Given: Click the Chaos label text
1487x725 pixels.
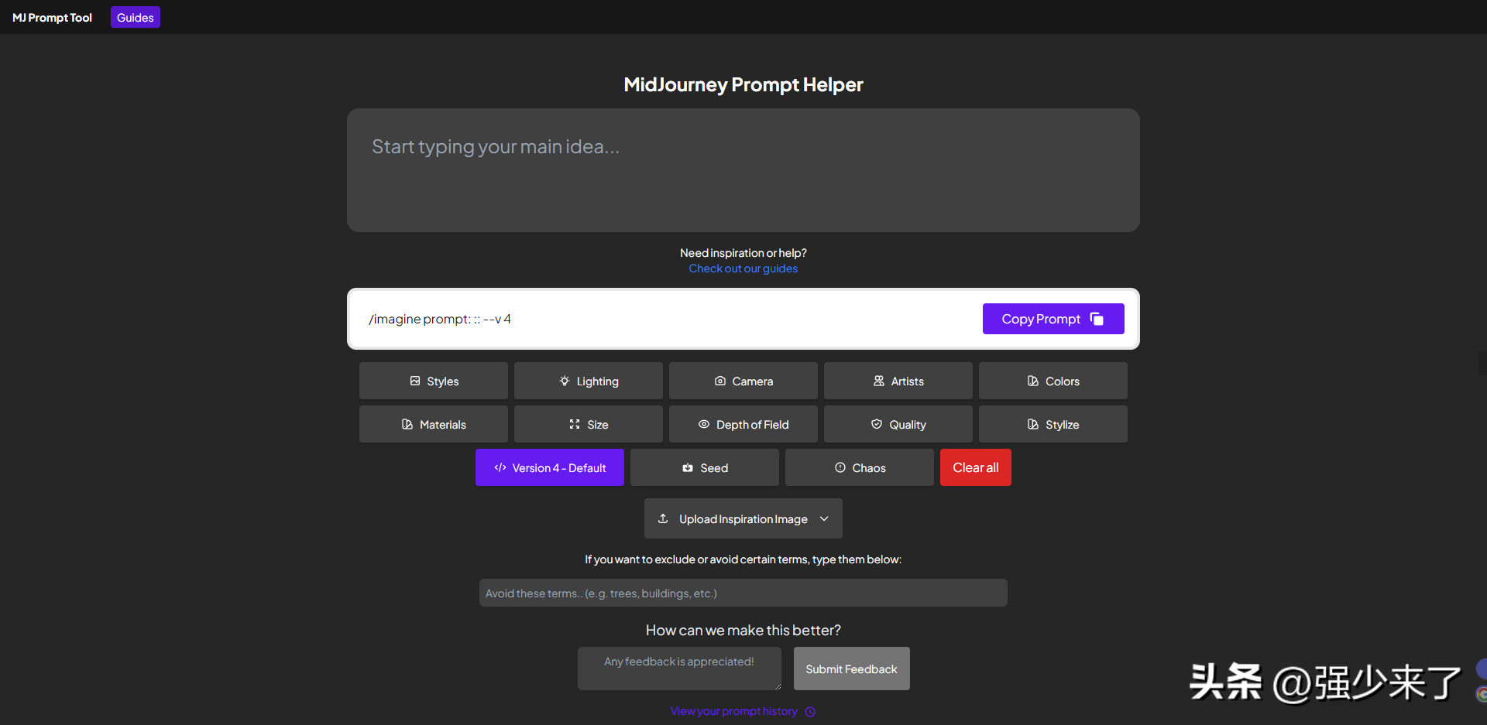Looking at the screenshot, I should (869, 468).
